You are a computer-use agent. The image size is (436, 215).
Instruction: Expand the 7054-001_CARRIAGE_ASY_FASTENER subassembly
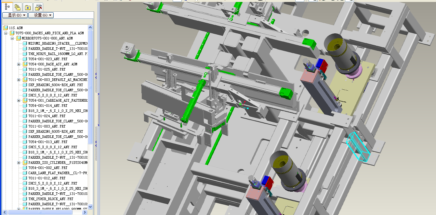[x=19, y=100]
